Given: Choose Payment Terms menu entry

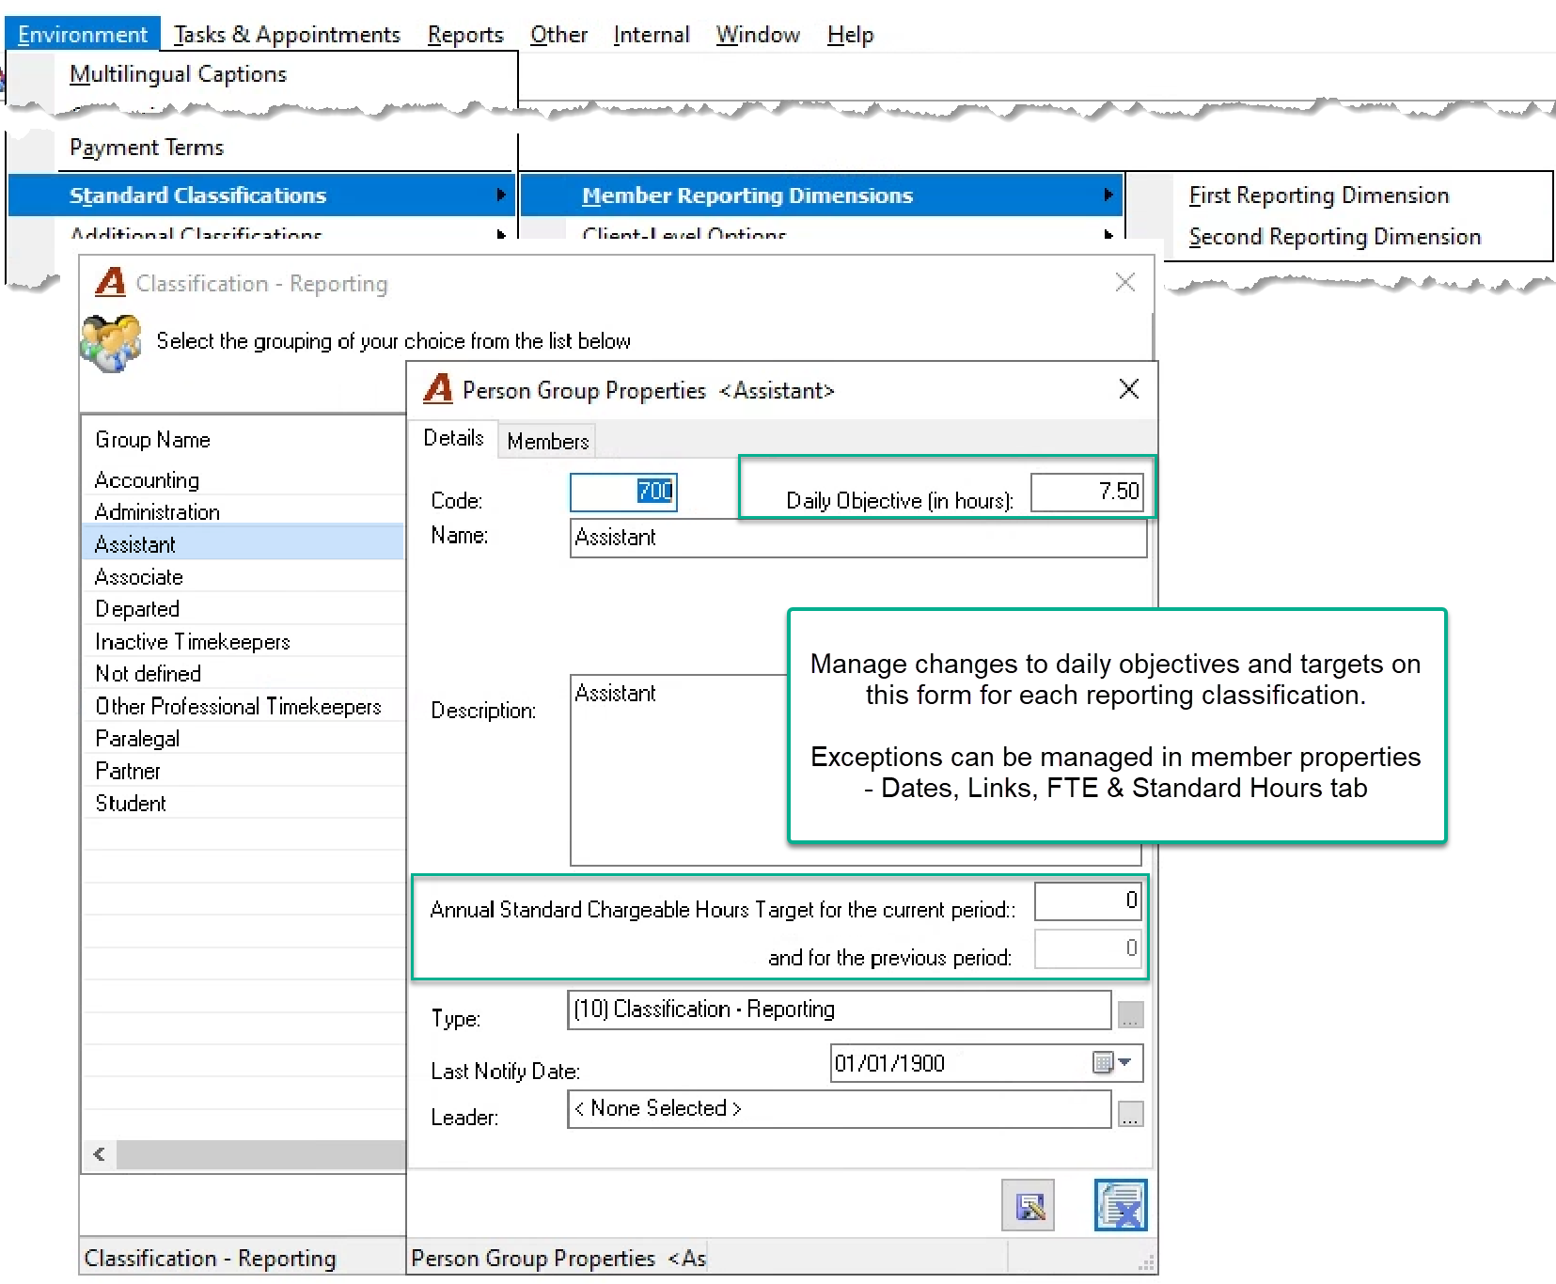Looking at the screenshot, I should [147, 148].
